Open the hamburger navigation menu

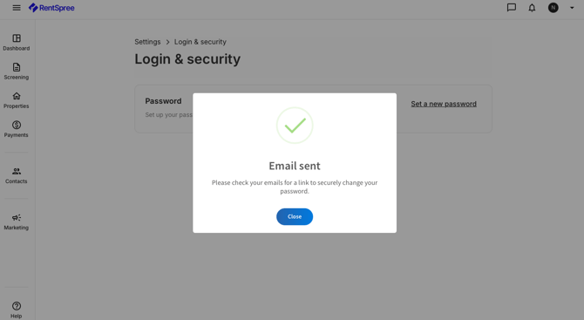pyautogui.click(x=17, y=8)
